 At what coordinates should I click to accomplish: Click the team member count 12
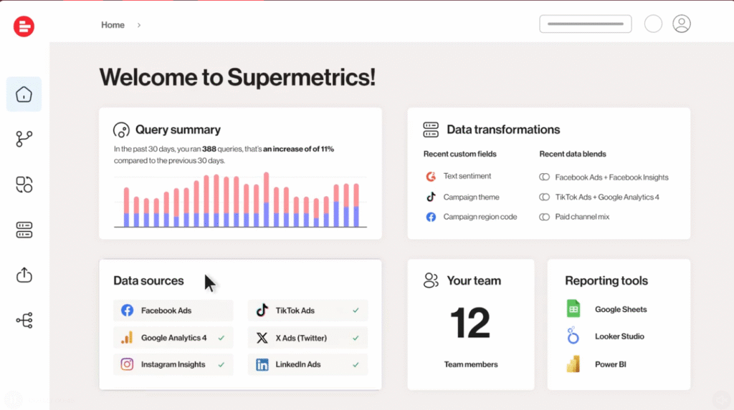[x=470, y=323]
